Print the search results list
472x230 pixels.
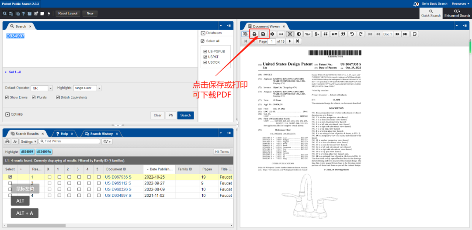(7, 141)
